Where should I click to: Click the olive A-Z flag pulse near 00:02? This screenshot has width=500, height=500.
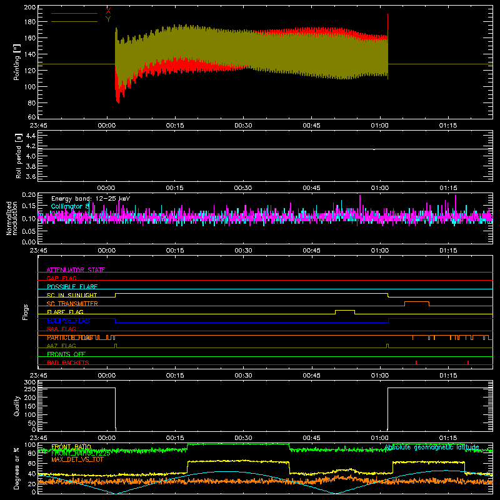(116, 346)
